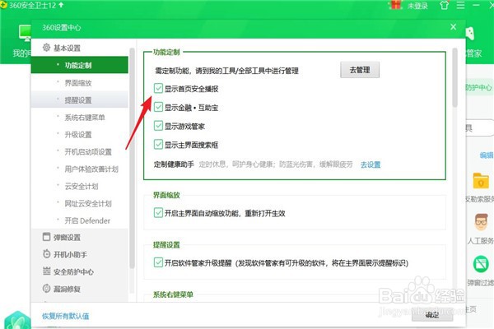Toggle 开启主界面自动缩放功能 checkbox
Screen dimensions: 494x329
coord(158,213)
